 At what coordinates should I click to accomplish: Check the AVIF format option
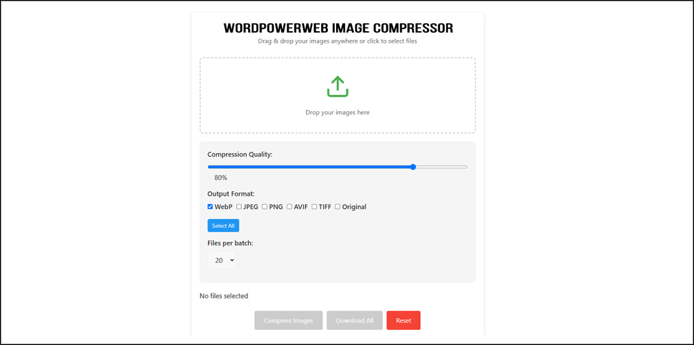pos(290,207)
